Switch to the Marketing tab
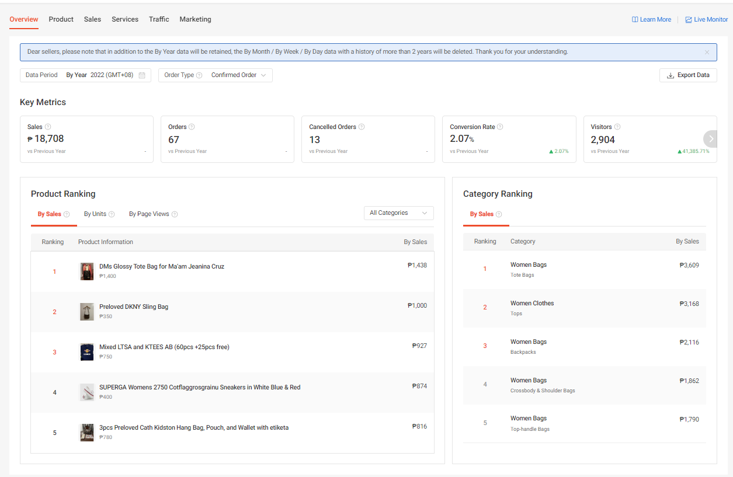Image resolution: width=733 pixels, height=477 pixels. point(195,19)
